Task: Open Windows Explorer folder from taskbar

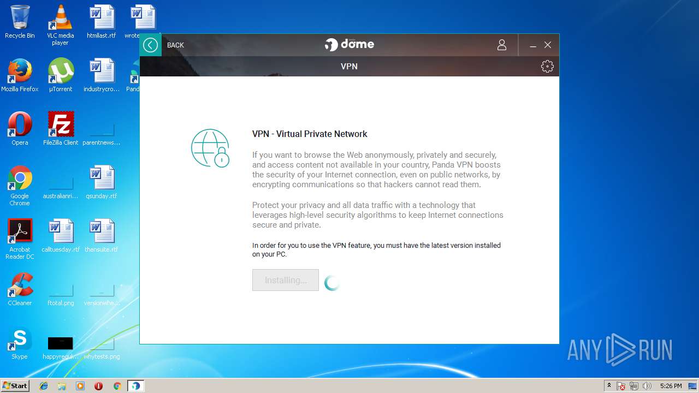Action: [62, 386]
